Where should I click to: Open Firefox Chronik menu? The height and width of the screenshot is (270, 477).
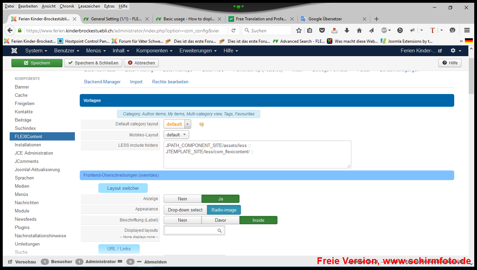click(67, 6)
